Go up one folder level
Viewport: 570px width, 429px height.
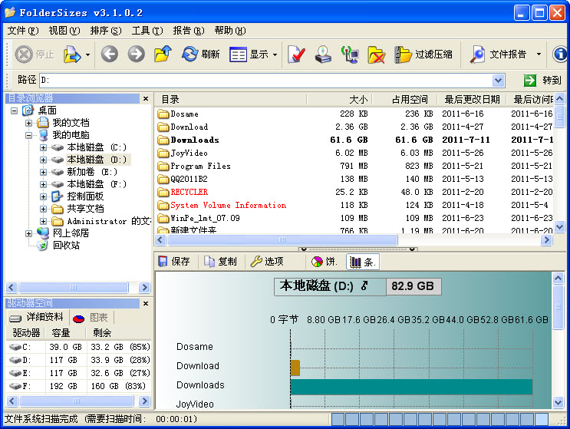162,54
